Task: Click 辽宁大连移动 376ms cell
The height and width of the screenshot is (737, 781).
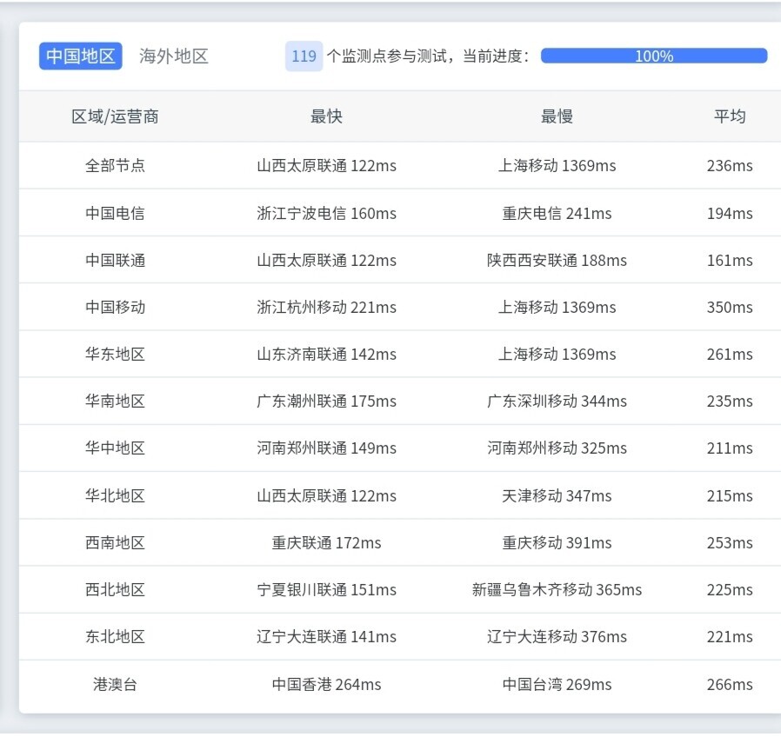Action: (x=557, y=636)
